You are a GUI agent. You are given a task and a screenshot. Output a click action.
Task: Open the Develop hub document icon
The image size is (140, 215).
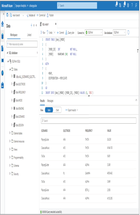(2, 48)
